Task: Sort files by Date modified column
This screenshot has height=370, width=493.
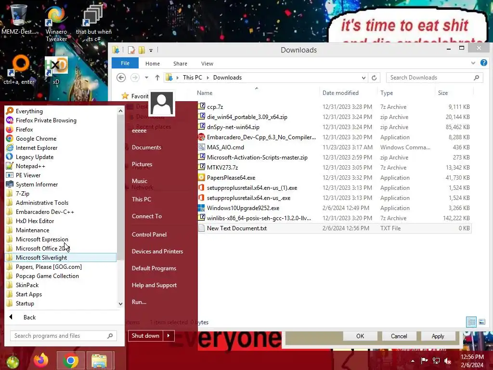Action: point(340,93)
